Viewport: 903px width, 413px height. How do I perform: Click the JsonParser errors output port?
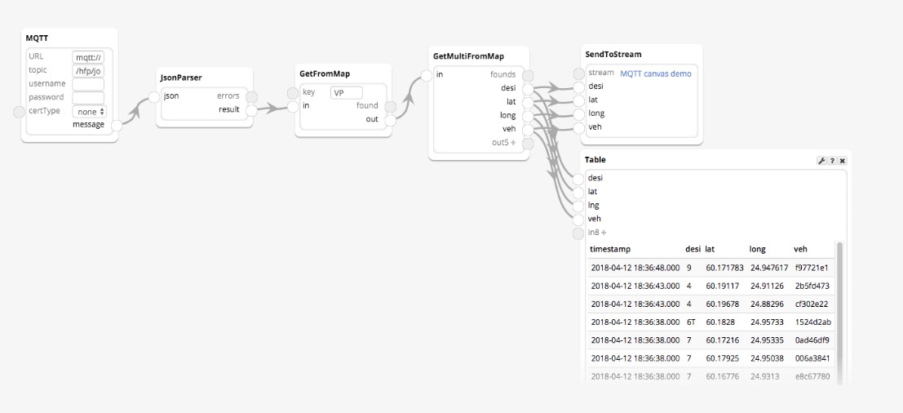coord(252,97)
